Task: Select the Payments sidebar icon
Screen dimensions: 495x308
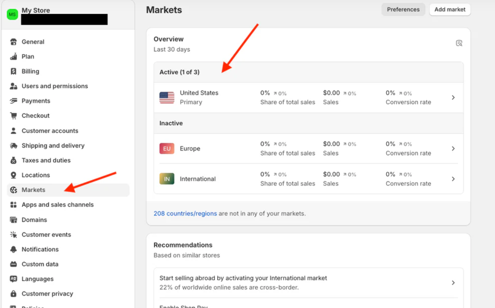Action: click(14, 101)
